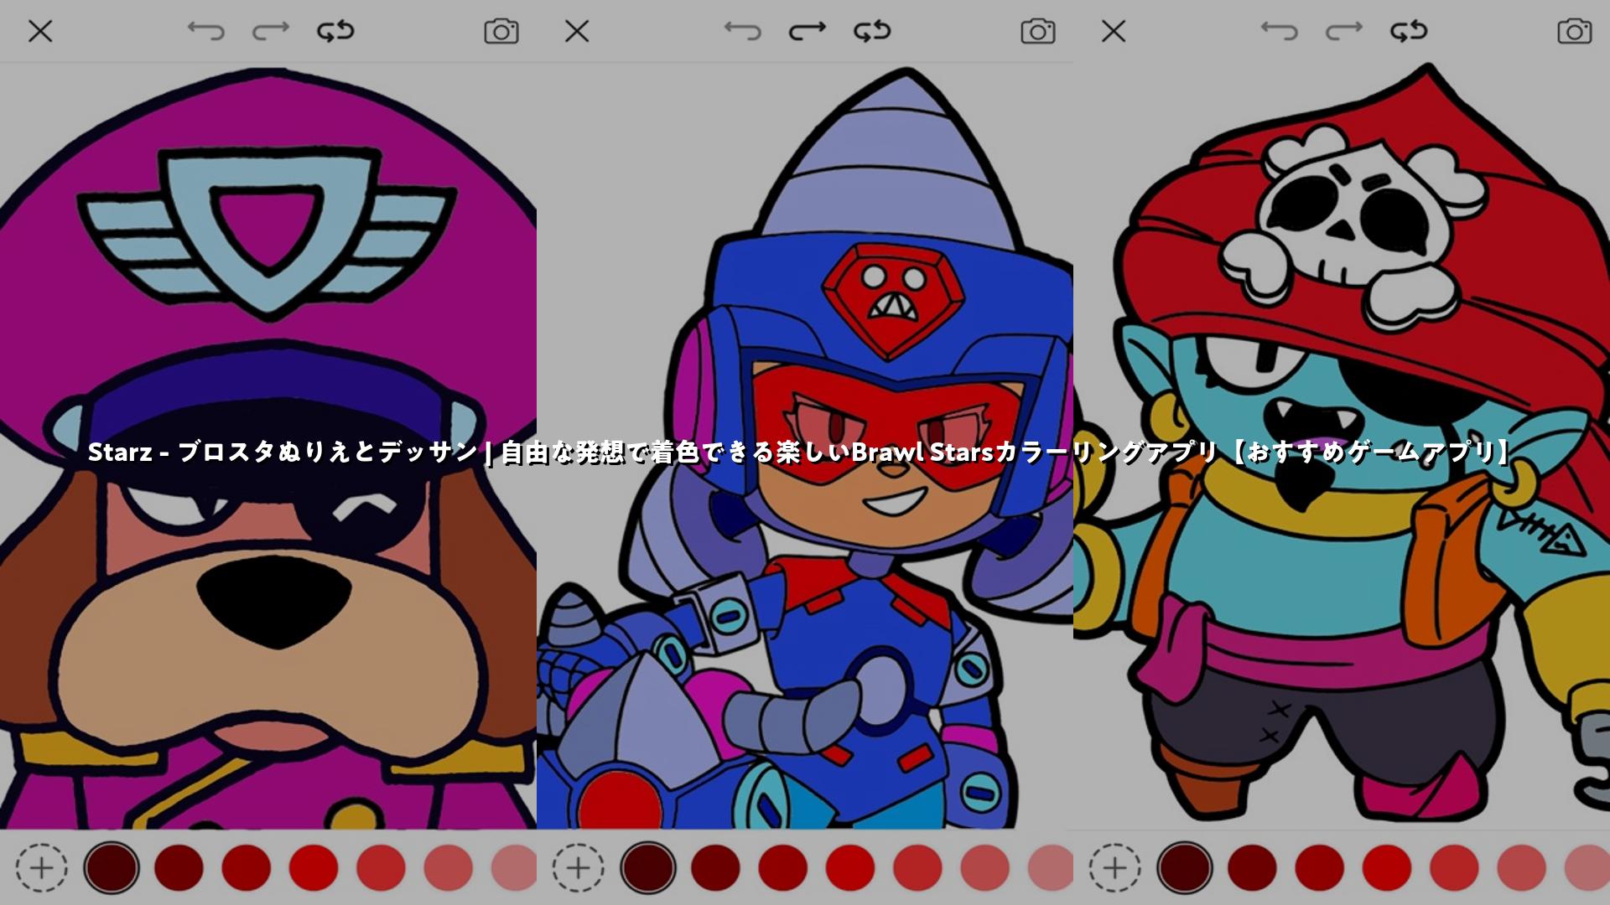Pick bright red swatch in middle palette
1610x905 pixels.
tap(850, 867)
